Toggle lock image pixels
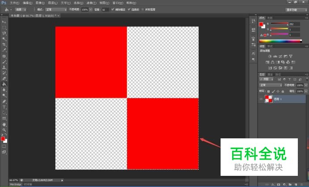This screenshot has width=309, height=187. coord(273,91)
